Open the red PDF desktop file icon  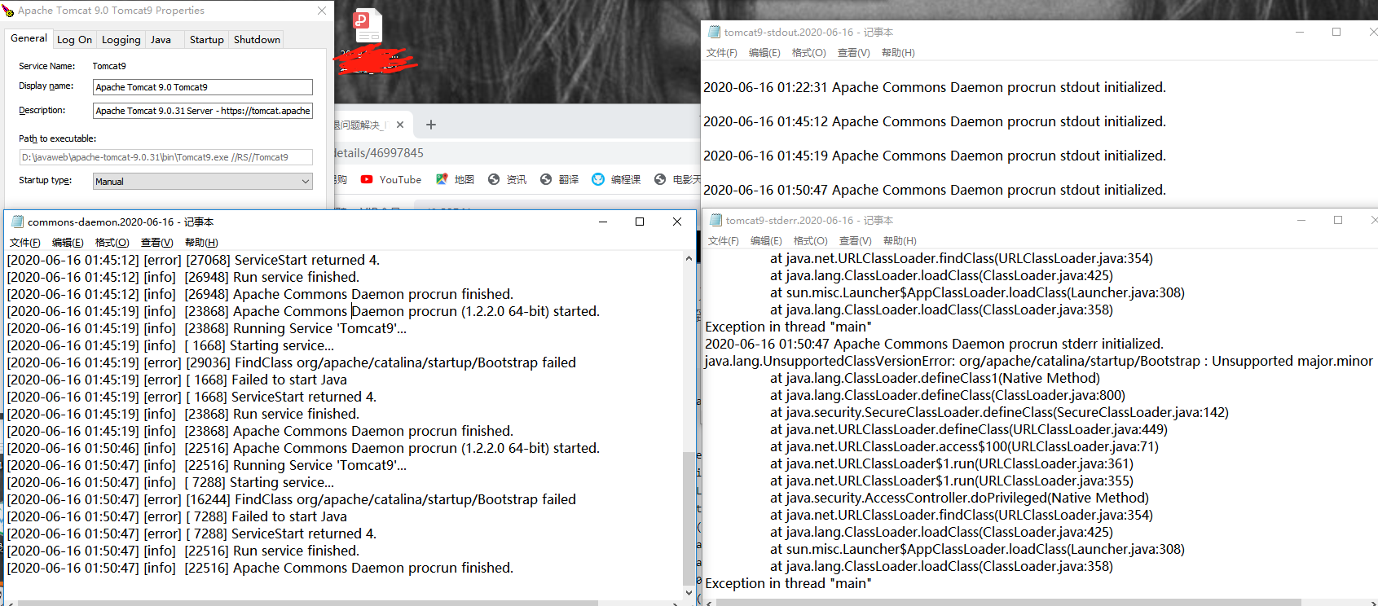(368, 26)
